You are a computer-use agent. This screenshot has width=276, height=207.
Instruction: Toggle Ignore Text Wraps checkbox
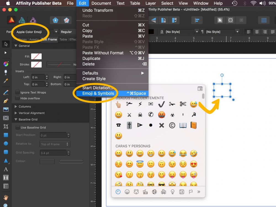(17, 92)
